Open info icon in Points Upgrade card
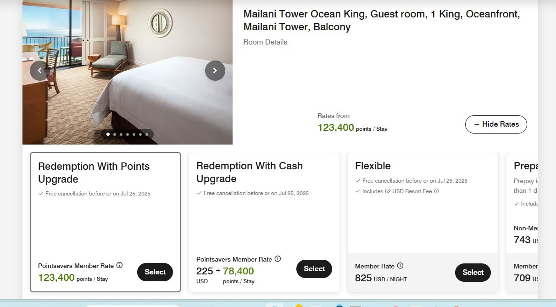Viewport: 556px width, 307px height. pyautogui.click(x=120, y=265)
